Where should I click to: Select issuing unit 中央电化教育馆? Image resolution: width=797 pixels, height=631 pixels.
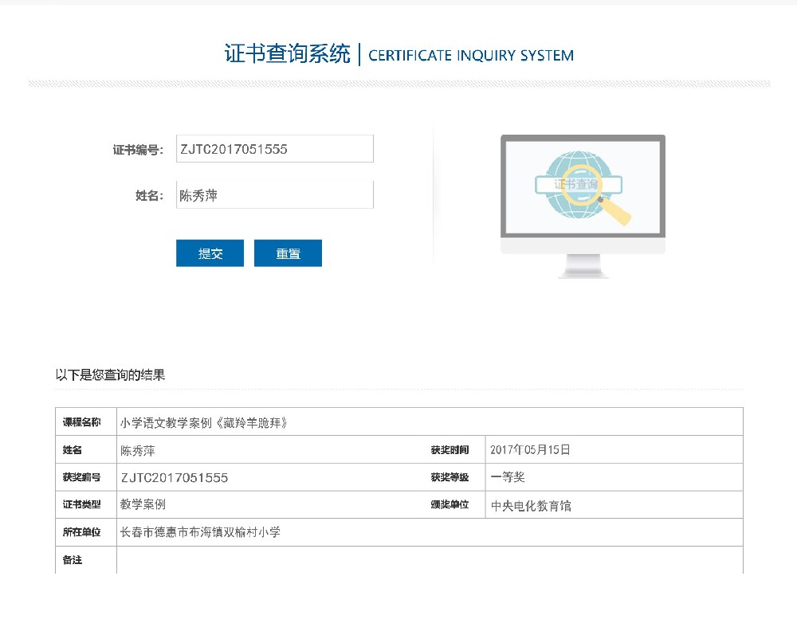(531, 505)
